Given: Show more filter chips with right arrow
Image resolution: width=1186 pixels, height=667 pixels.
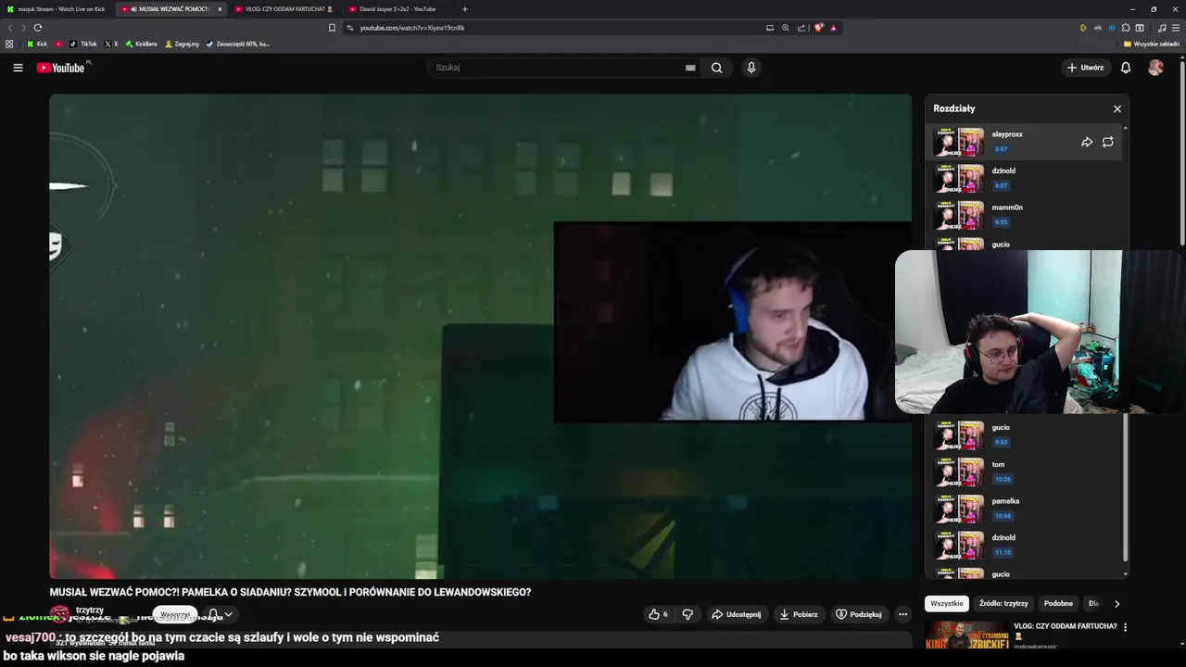Looking at the screenshot, I should 1117,603.
